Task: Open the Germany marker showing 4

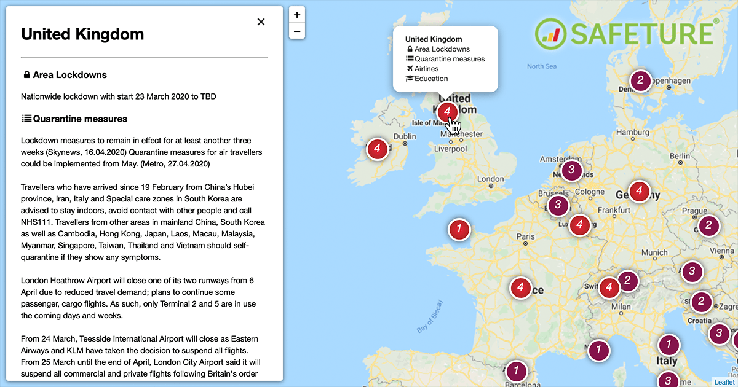Action: [x=640, y=191]
